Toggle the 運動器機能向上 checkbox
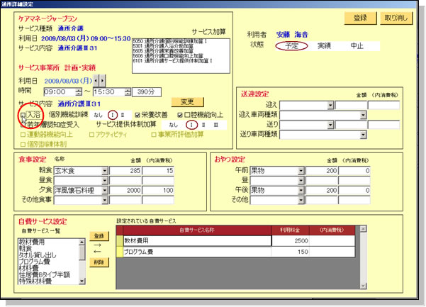Image resolution: width=426 pixels, height=307 pixels. coord(23,135)
